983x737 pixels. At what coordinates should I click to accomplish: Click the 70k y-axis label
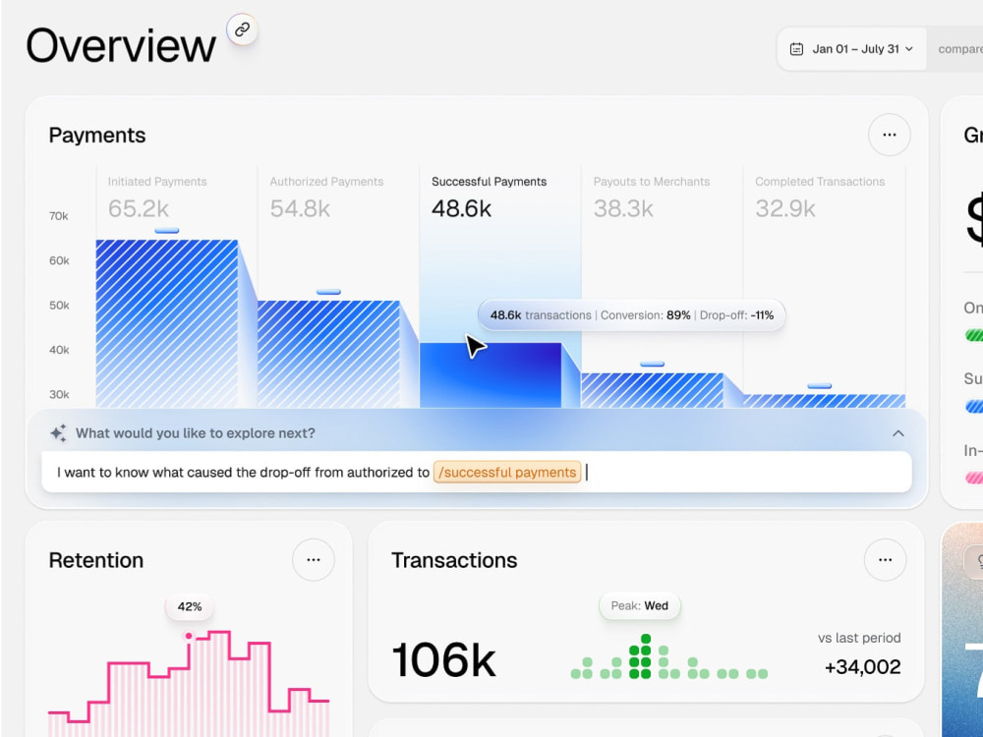[59, 216]
